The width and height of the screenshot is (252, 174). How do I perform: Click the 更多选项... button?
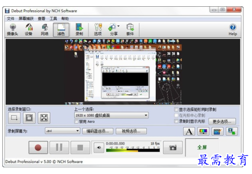(x=222, y=122)
